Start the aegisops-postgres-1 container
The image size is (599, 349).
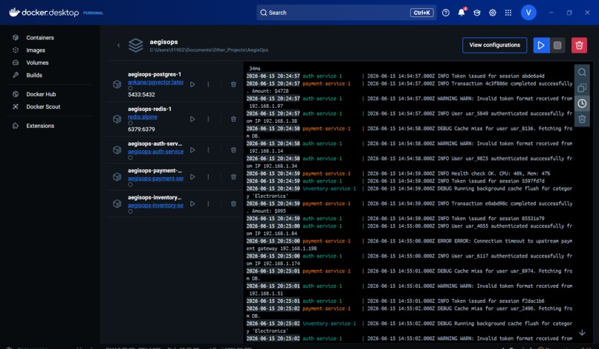point(192,84)
